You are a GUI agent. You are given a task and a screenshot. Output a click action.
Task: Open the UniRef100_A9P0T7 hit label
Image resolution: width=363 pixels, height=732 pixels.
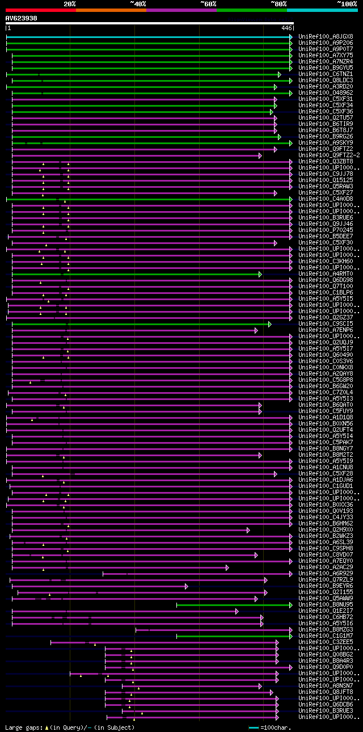[326, 49]
